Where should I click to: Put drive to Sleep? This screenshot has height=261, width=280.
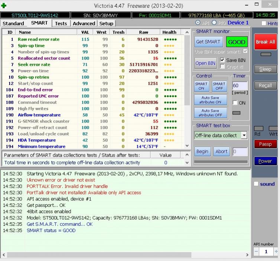point(265,69)
